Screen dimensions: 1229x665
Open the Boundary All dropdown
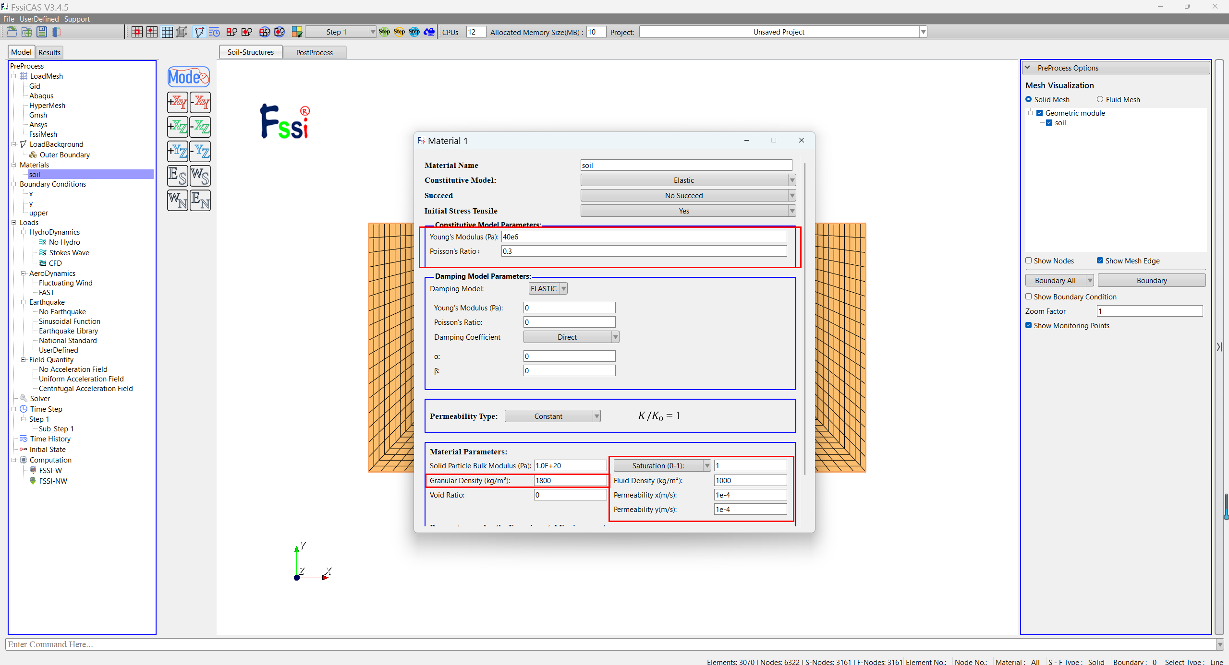[1059, 281]
